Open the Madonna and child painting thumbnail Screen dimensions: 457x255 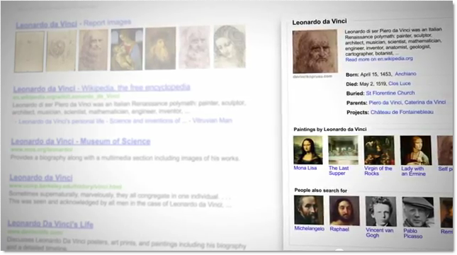127,50
